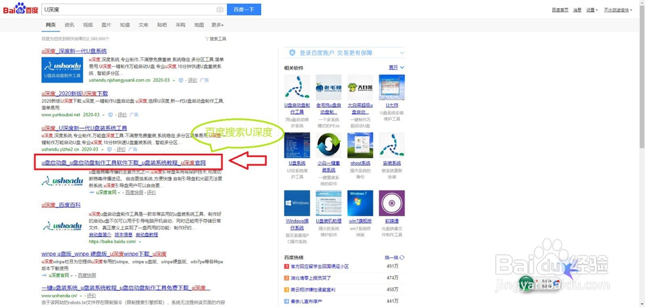Viewport: 645px width, 307px height.
Task: Click 百度快照 link under official site result
Action: tap(134, 192)
